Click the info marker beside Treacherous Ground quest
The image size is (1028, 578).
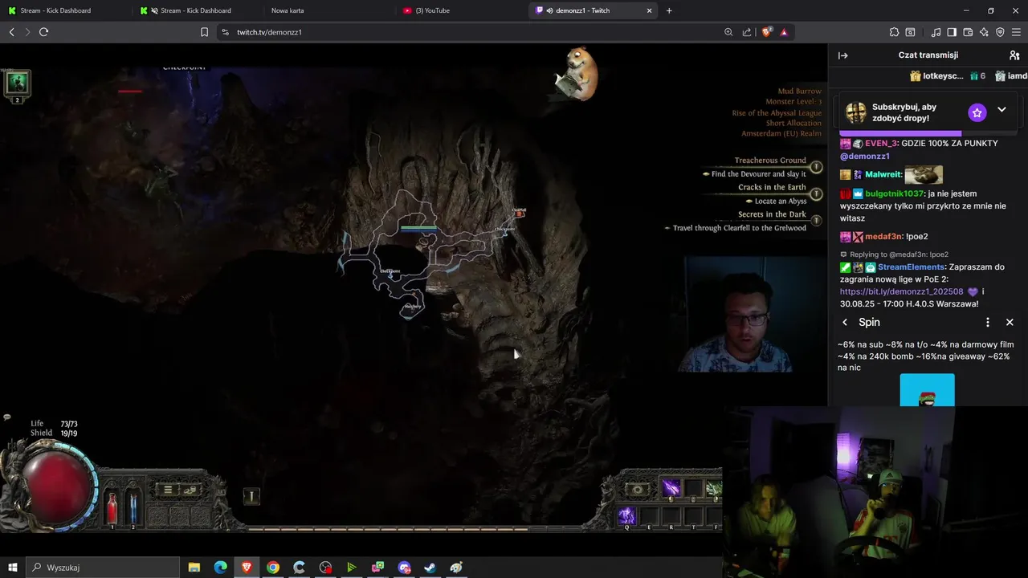(x=816, y=167)
